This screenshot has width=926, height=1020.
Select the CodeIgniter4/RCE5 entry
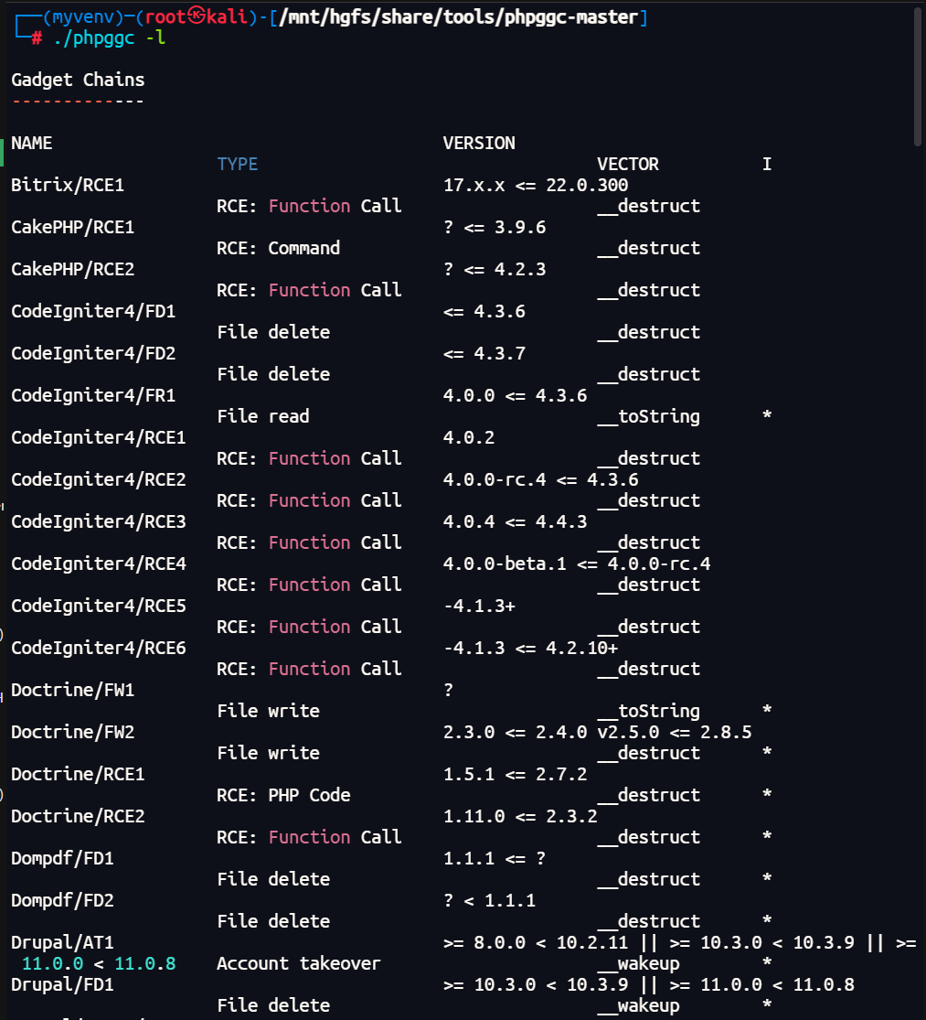tap(99, 607)
